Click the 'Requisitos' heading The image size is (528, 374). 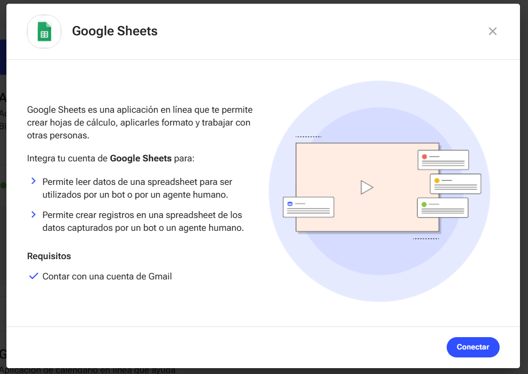pos(49,256)
